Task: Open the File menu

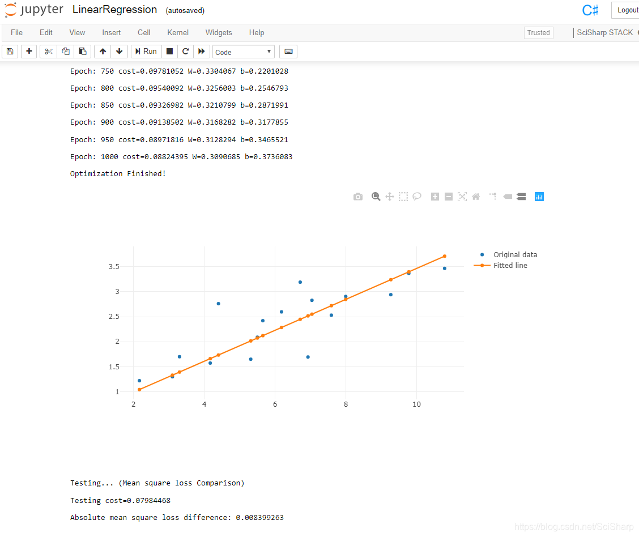Action: (16, 33)
